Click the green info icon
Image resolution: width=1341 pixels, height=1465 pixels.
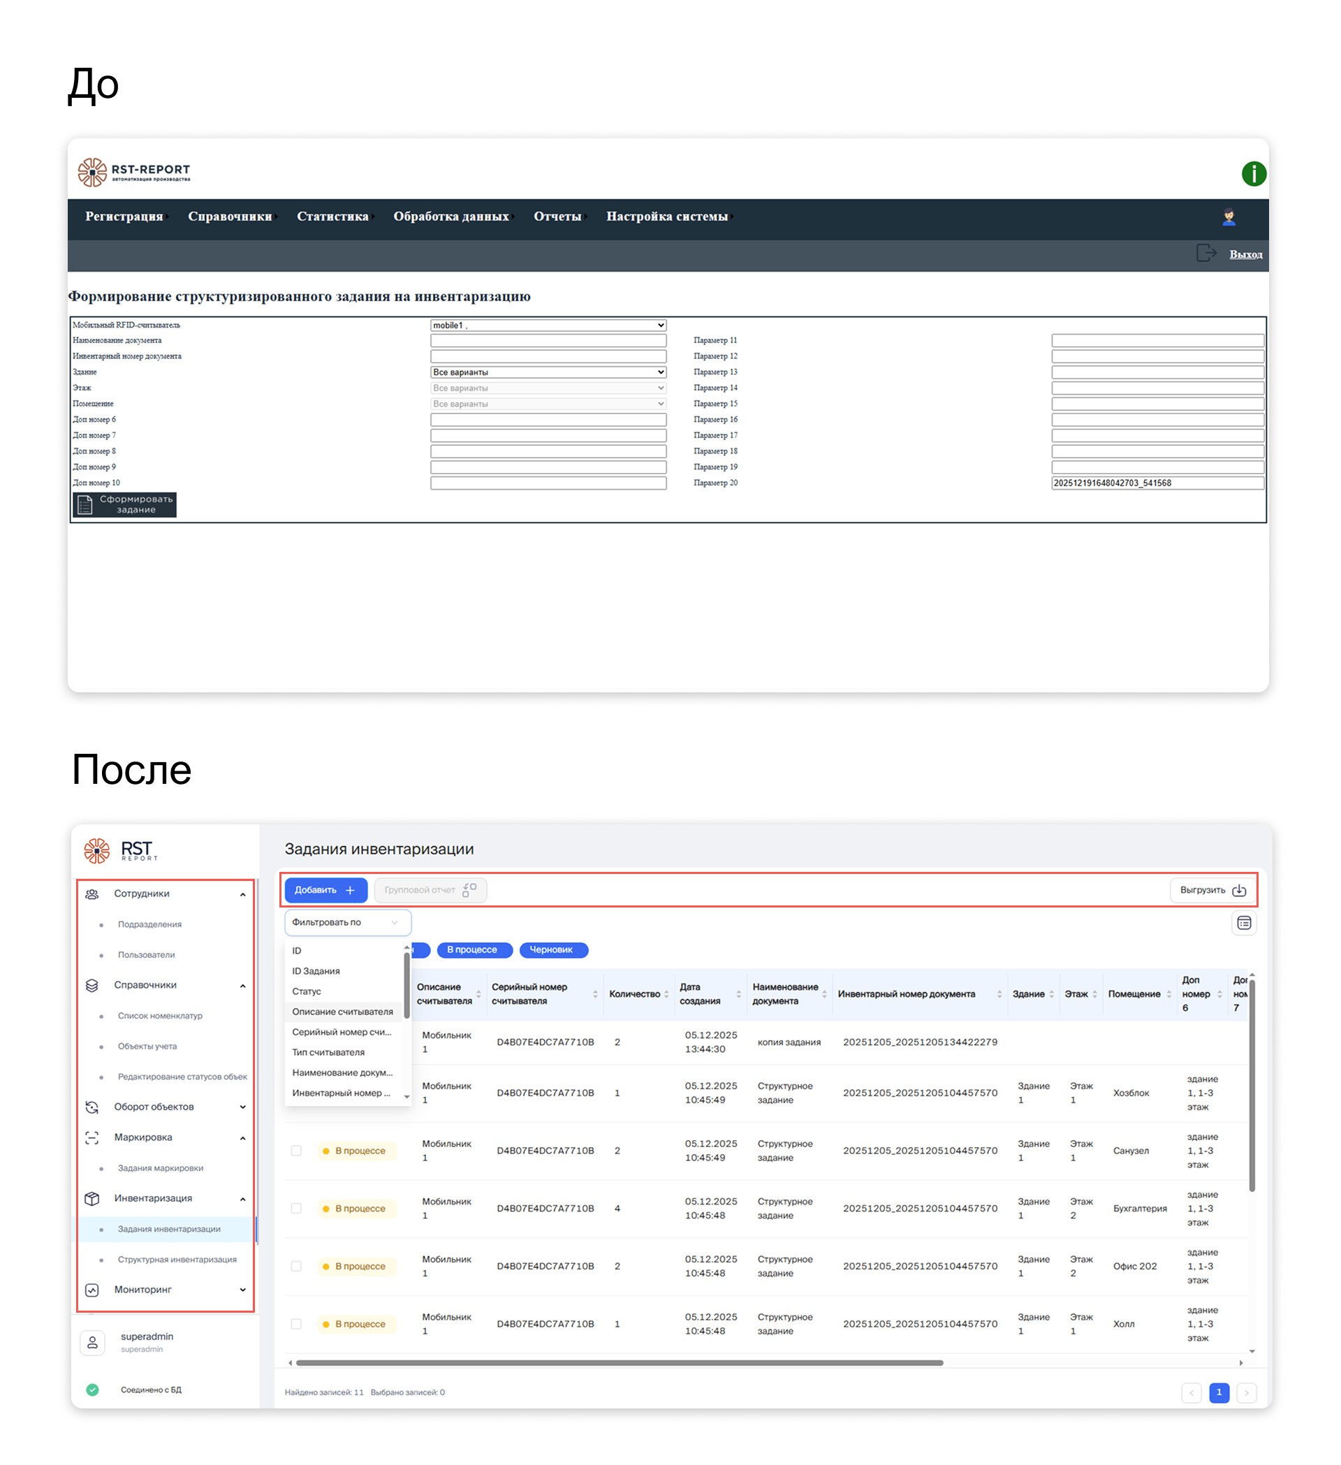(x=1253, y=174)
